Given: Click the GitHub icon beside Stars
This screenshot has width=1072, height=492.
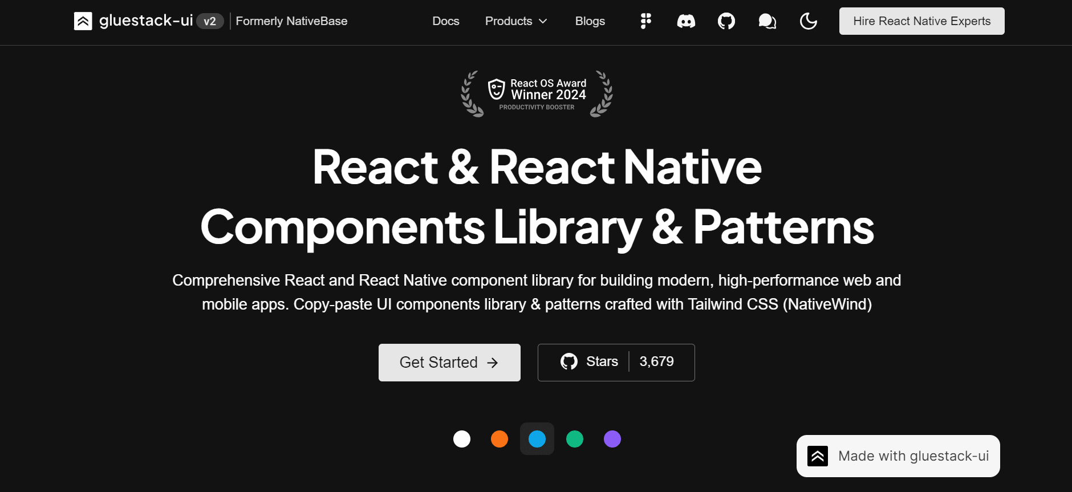Looking at the screenshot, I should click(569, 361).
